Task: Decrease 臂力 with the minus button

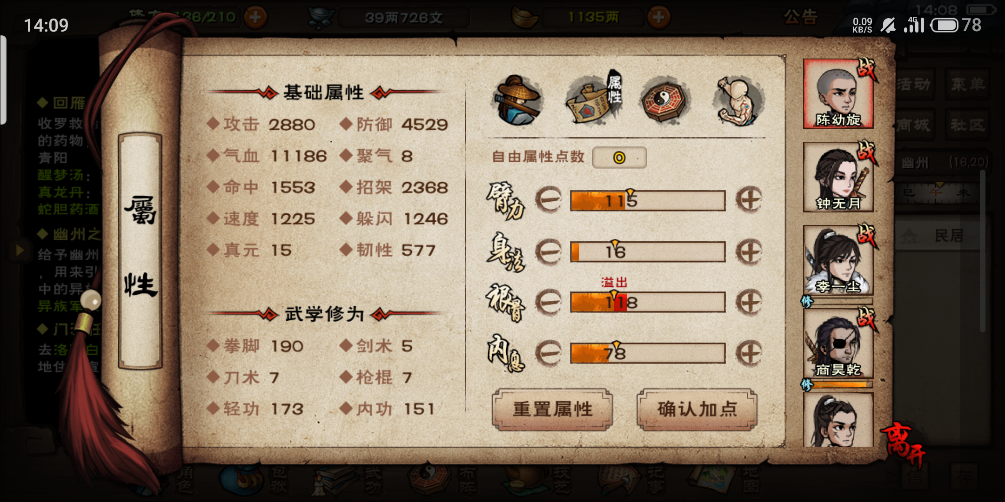Action: click(x=548, y=200)
